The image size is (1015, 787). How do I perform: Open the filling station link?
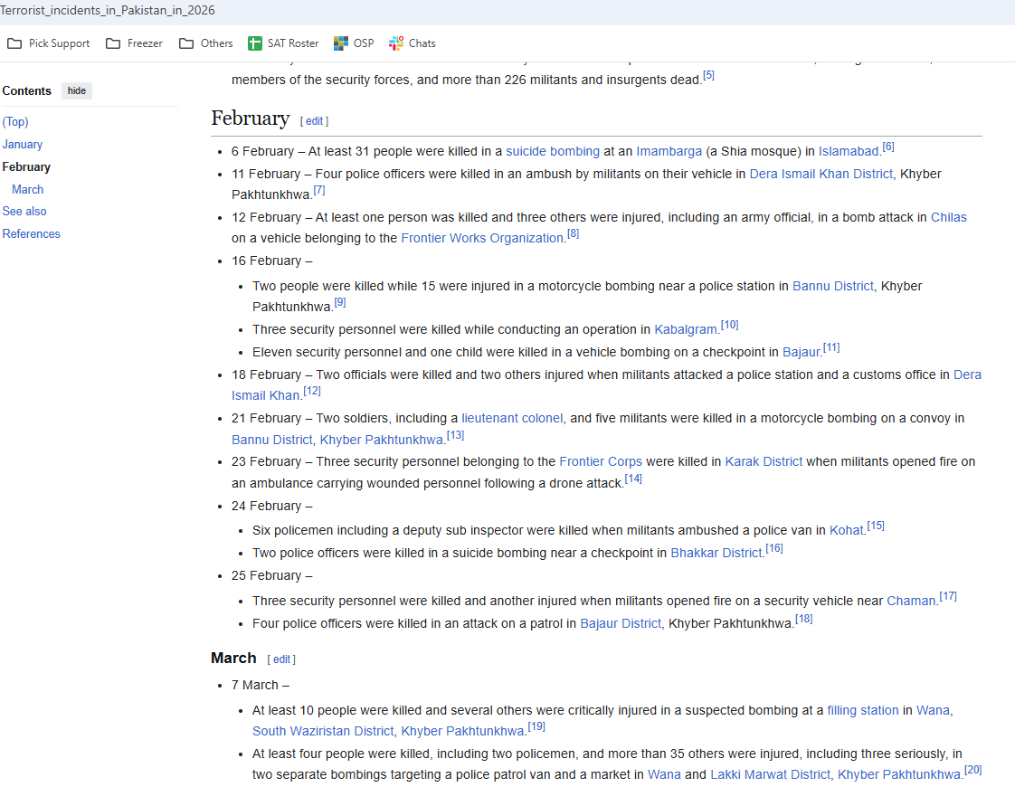click(x=863, y=711)
